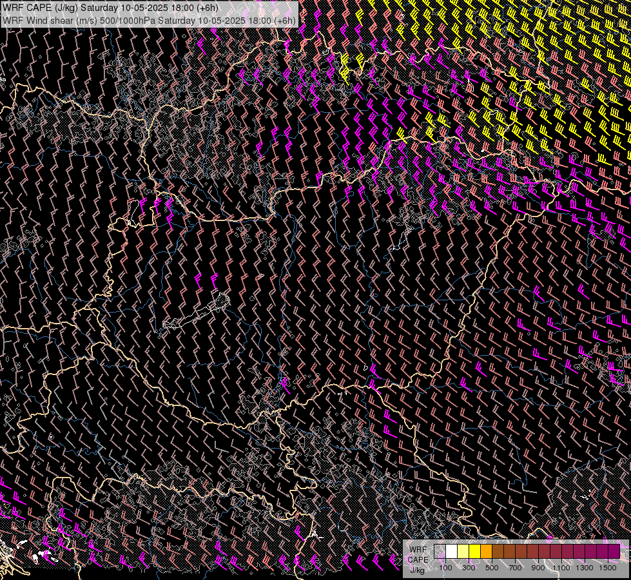The width and height of the screenshot is (631, 580).
Task: Click the WRF Wind shear title line
Action: 149,21
